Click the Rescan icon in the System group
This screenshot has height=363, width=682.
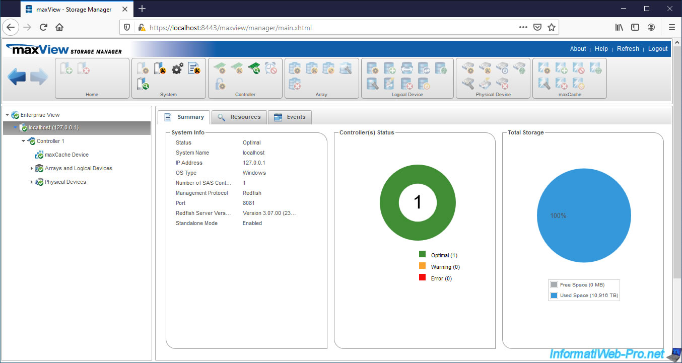[x=142, y=84]
